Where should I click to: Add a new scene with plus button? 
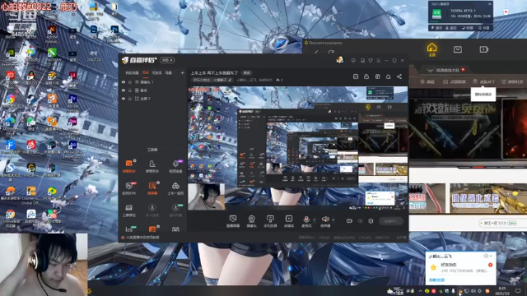pos(182,72)
